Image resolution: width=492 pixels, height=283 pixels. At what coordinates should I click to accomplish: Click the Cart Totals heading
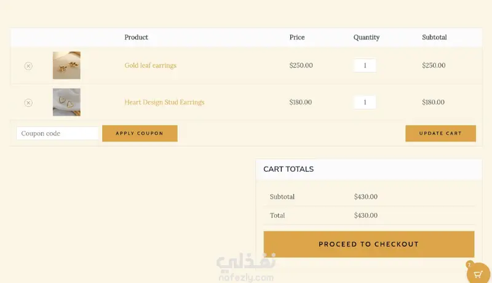tap(288, 169)
